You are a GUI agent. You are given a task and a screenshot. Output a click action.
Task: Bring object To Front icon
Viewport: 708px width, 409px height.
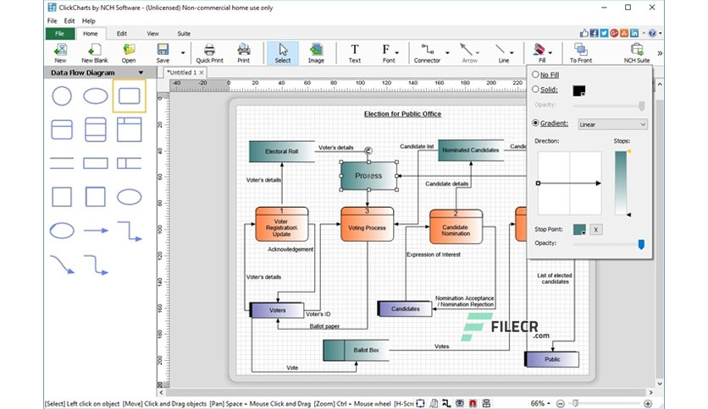point(581,49)
